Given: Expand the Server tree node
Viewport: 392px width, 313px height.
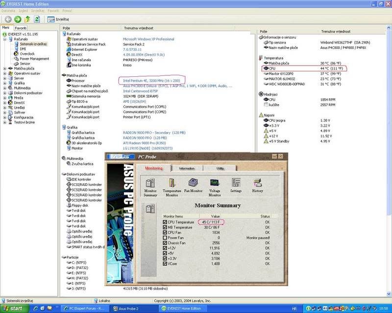Looking at the screenshot, I should [5, 78].
